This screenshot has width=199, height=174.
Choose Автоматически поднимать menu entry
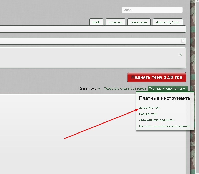tap(157, 120)
